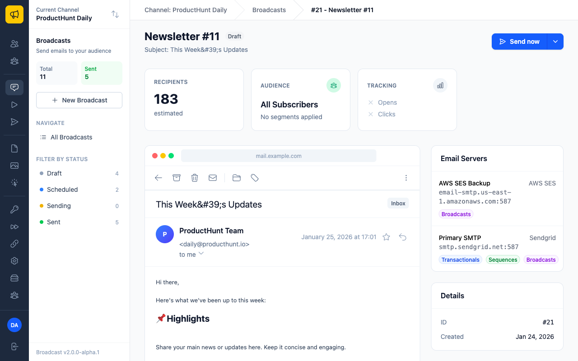The height and width of the screenshot is (361, 578).
Task: Filter broadcasts by Sent status
Action: [79, 222]
